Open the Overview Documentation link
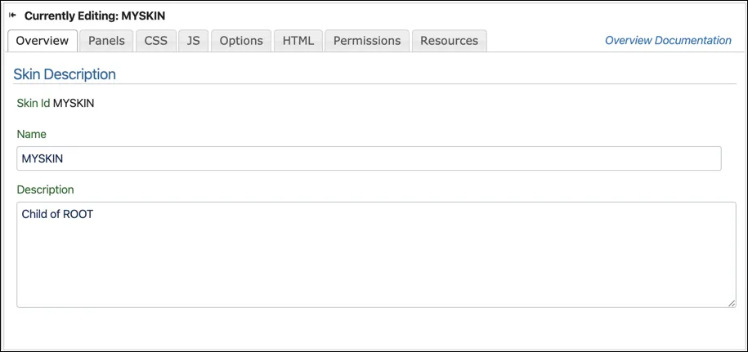The width and height of the screenshot is (748, 352). pos(668,41)
